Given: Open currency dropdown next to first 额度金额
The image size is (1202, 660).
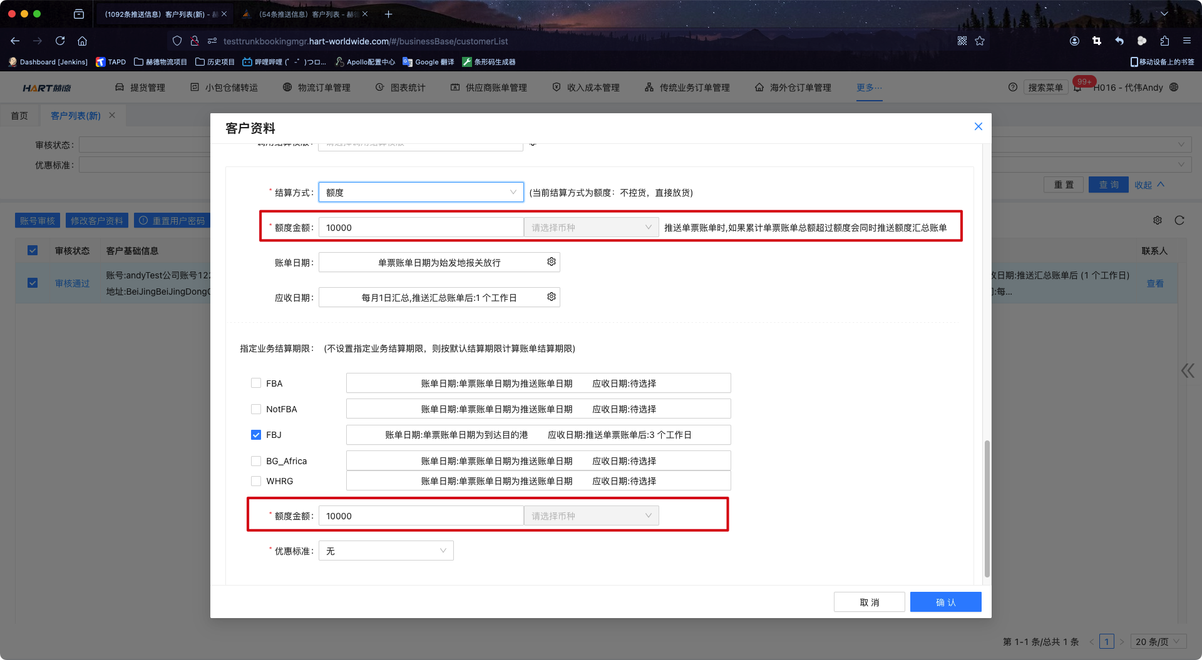Looking at the screenshot, I should (591, 228).
